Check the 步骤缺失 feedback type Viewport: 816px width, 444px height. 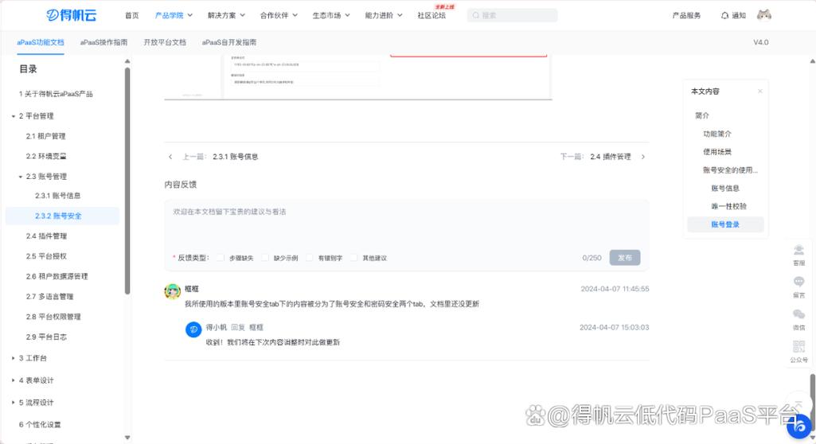coord(221,258)
